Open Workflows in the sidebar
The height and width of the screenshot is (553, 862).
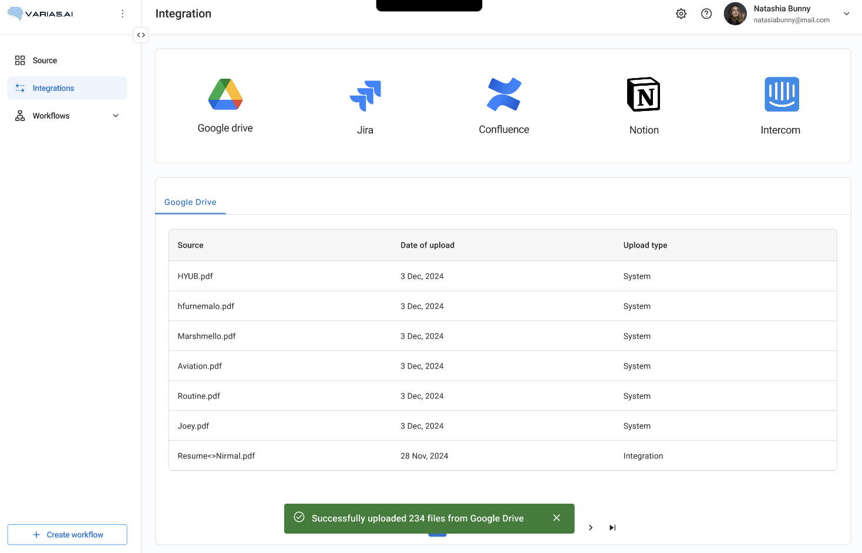[68, 116]
